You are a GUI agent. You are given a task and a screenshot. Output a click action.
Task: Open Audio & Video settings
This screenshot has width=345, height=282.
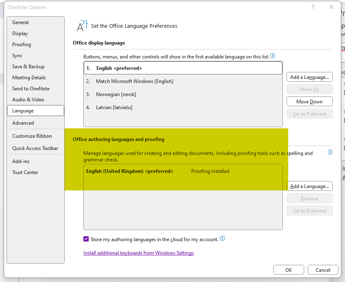point(36,99)
